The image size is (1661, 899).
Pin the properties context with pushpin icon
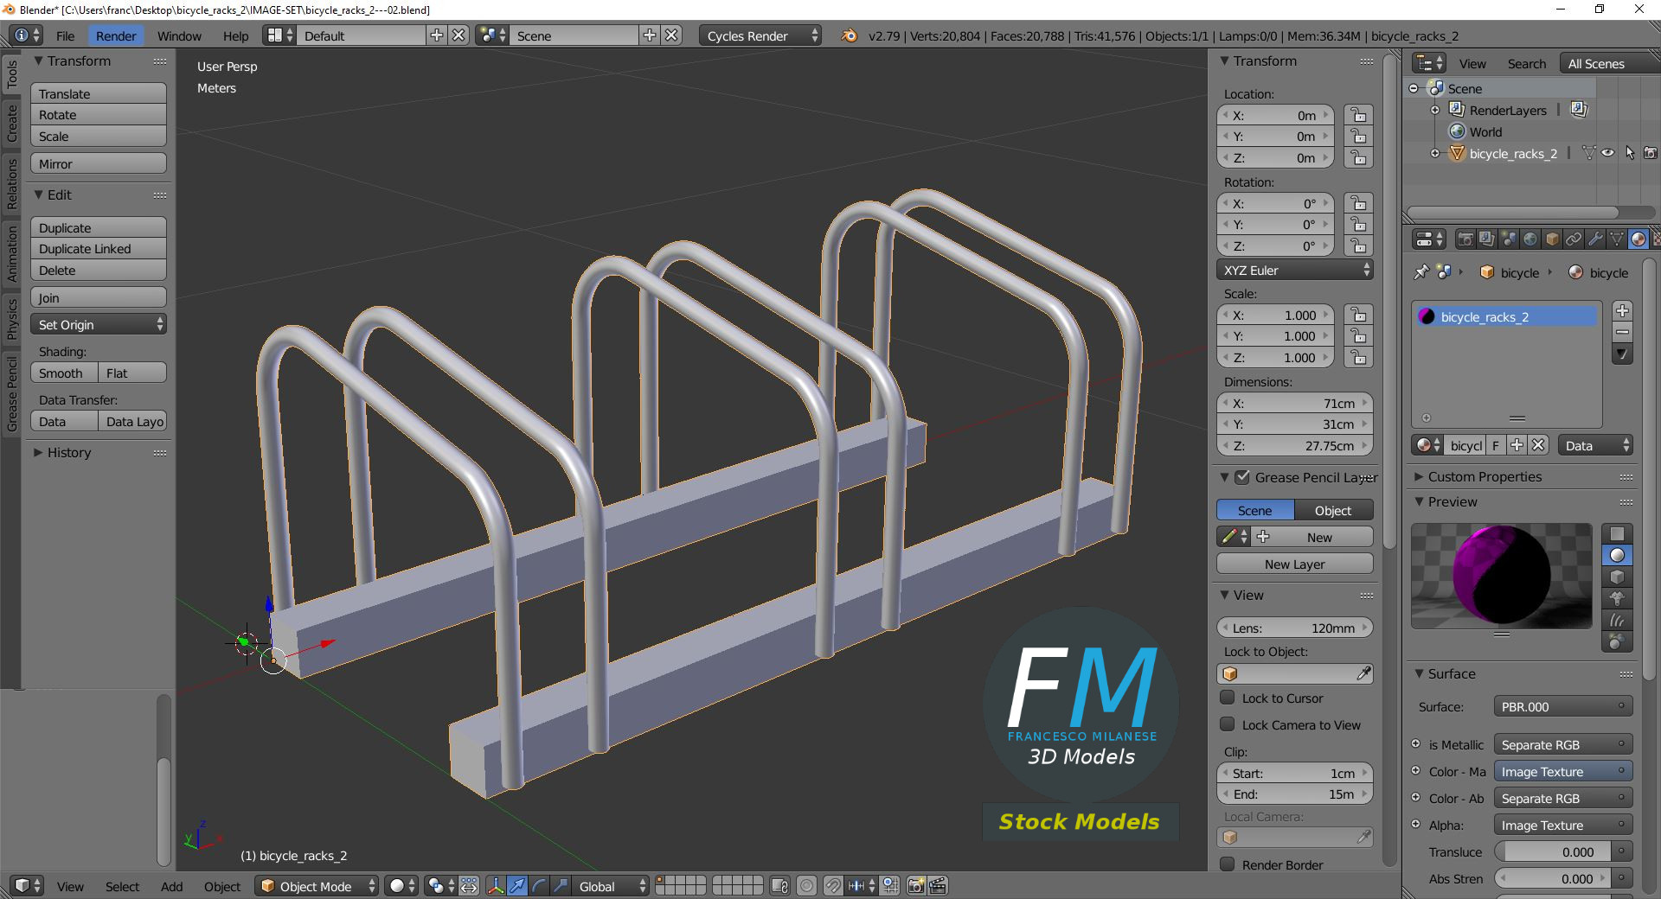[x=1421, y=272]
